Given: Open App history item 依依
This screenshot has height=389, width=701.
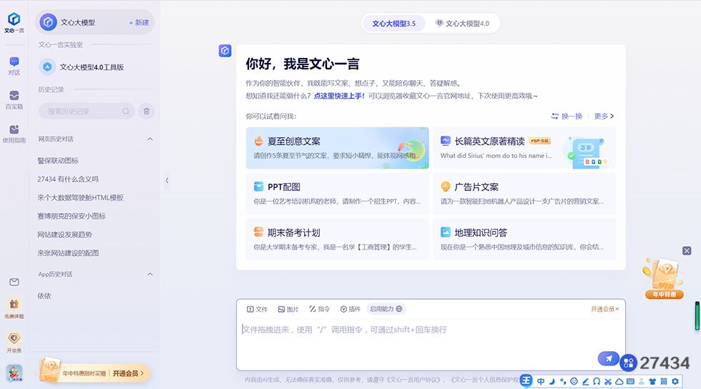Looking at the screenshot, I should coord(44,295).
